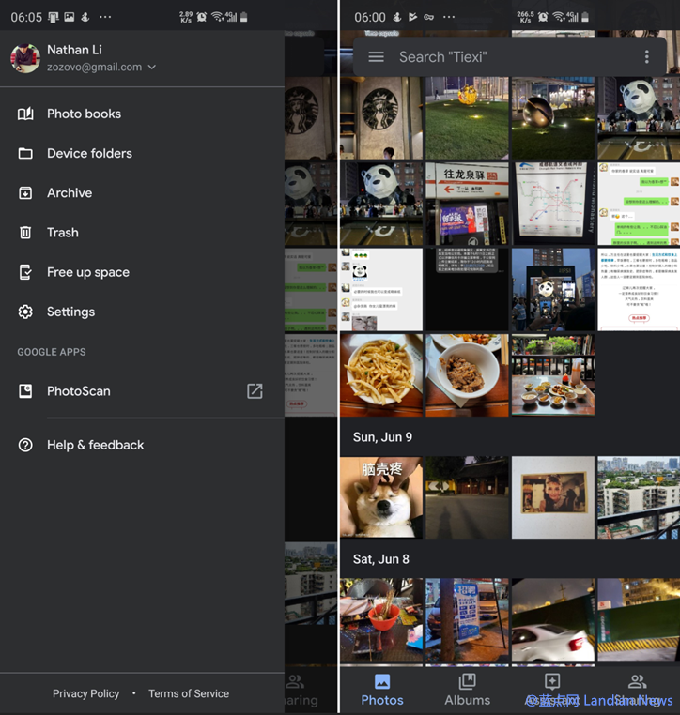Screen dimensions: 680x715
Task: Select Trash menu entry
Action: click(142, 233)
